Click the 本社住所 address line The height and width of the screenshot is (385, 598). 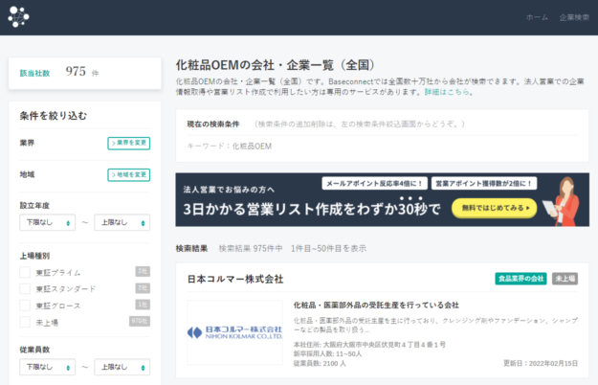[369, 345]
